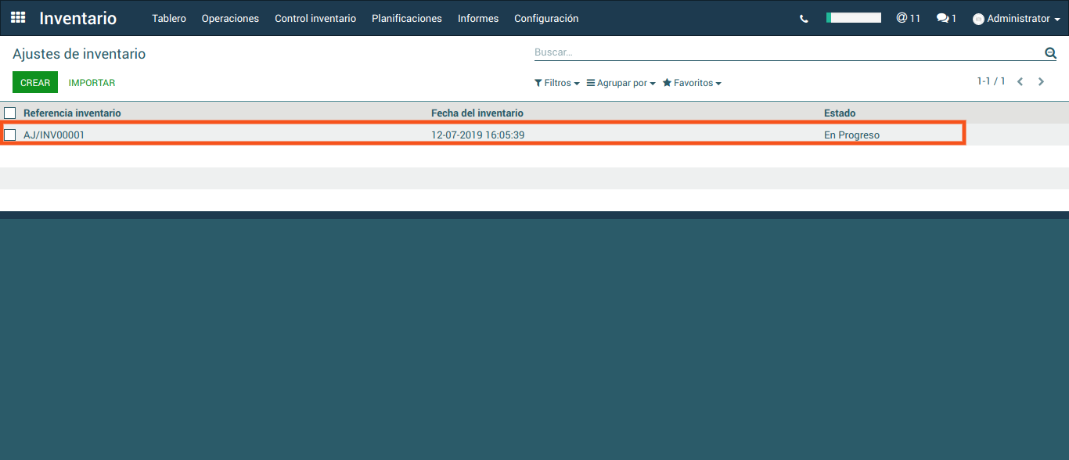Open the Operaciones menu
Viewport: 1069px width, 460px height.
230,18
